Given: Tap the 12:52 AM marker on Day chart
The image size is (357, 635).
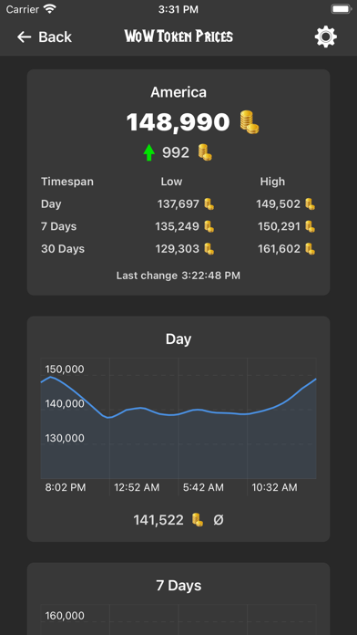Looking at the screenshot, I should point(137,487).
